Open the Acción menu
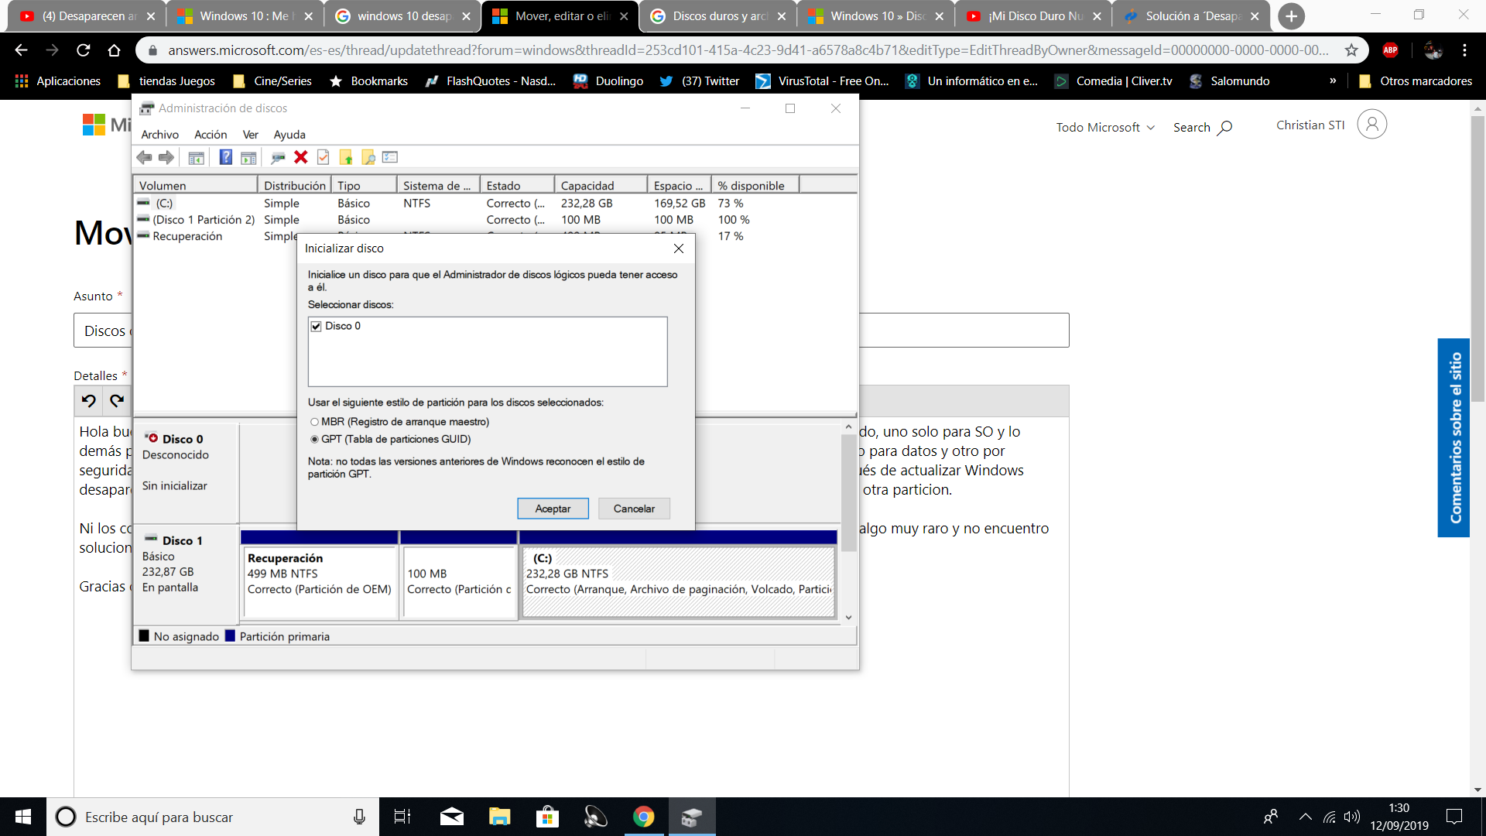This screenshot has width=1486, height=836. (x=211, y=134)
